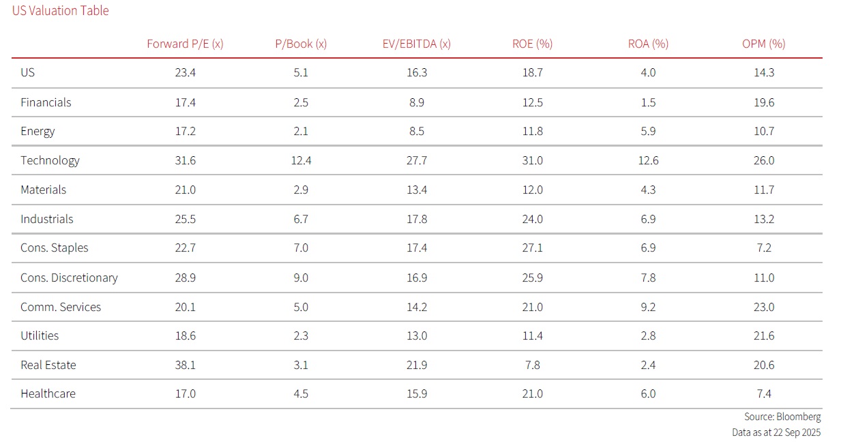The width and height of the screenshot is (841, 446).
Task: Click the Data as at 22 Sep 2025 note
Action: point(776,432)
